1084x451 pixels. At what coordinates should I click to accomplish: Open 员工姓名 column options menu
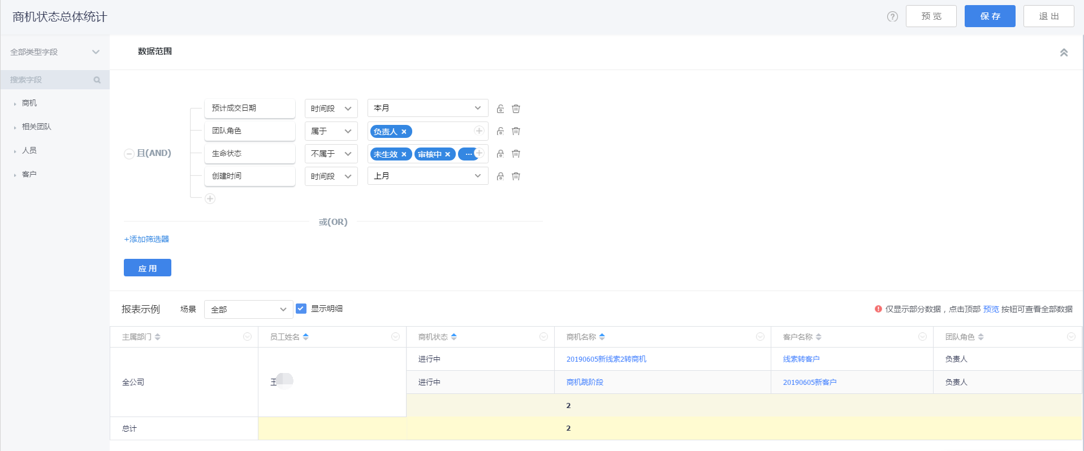click(395, 336)
